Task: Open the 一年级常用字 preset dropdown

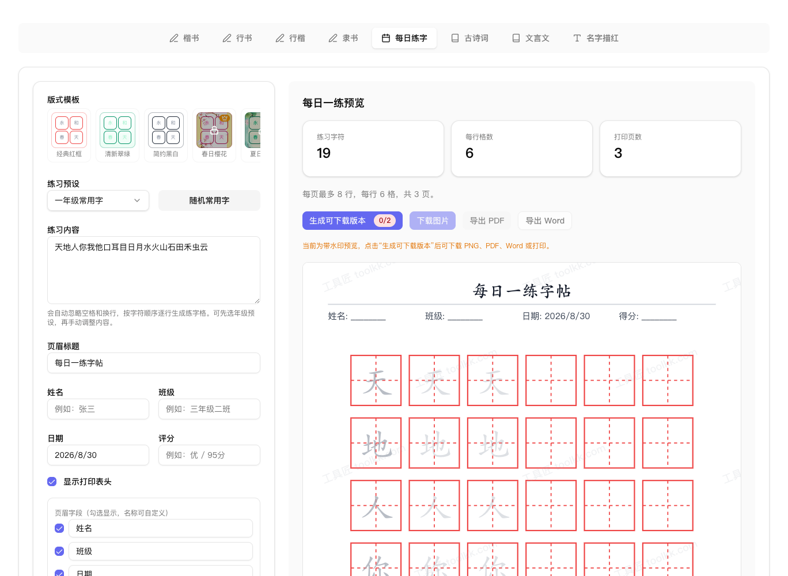Action: point(98,200)
